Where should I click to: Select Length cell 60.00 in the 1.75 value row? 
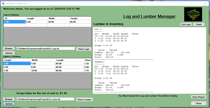click(x=69, y=71)
